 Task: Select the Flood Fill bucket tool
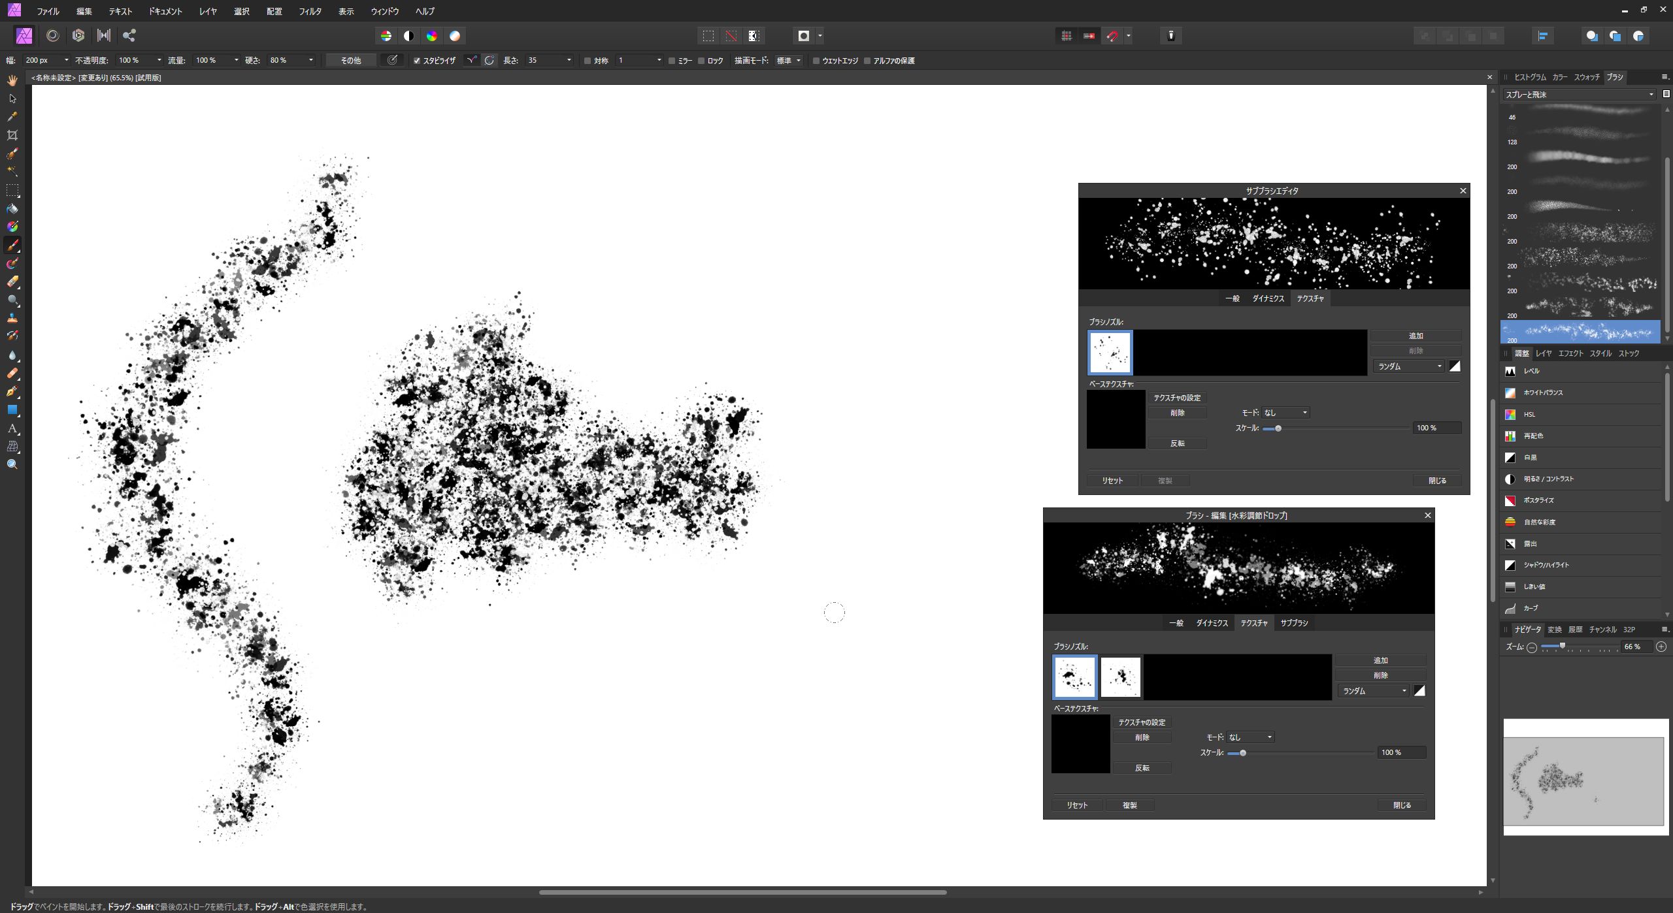[12, 209]
